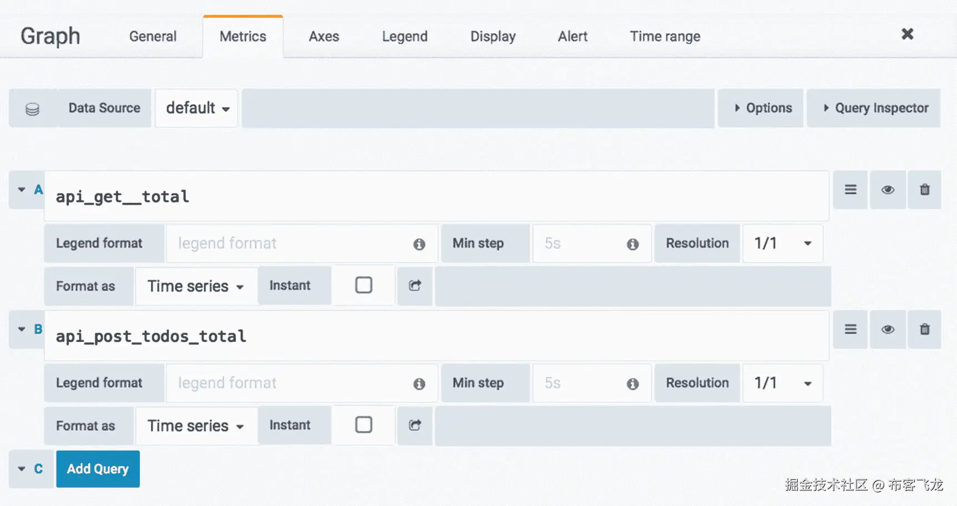
Task: Expand the Query Inspector section
Action: click(874, 108)
